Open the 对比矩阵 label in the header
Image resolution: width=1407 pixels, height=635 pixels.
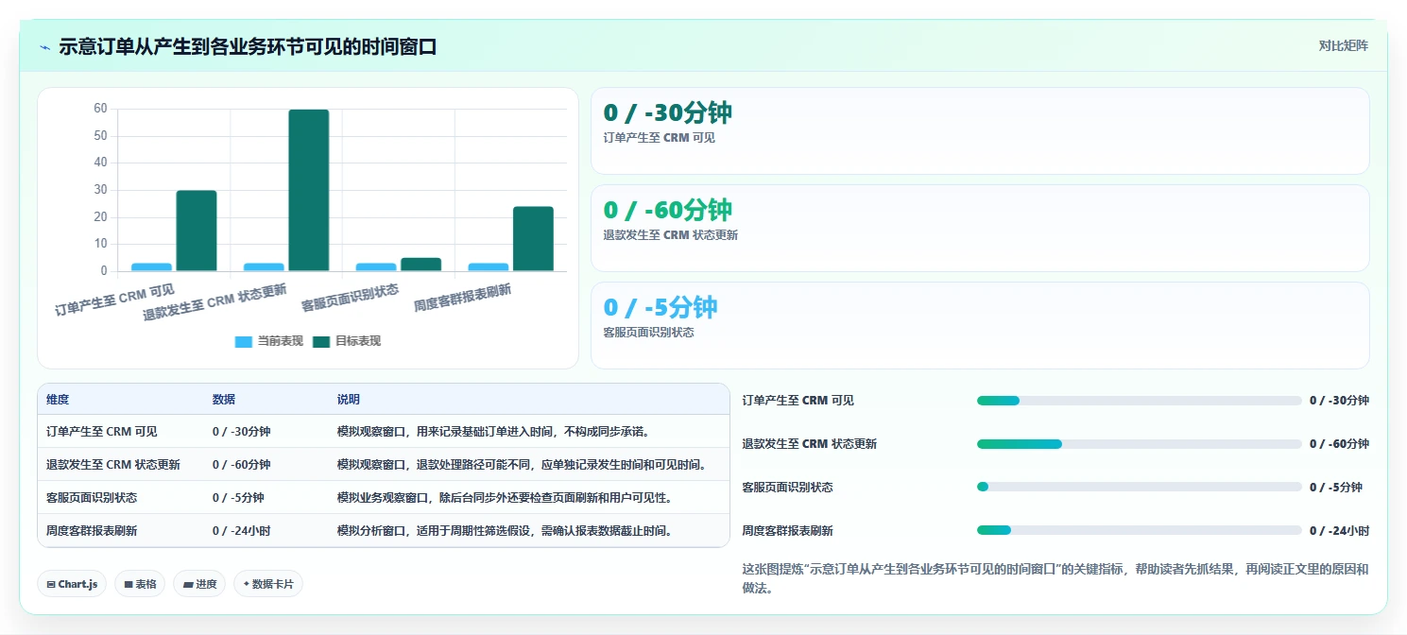[x=1343, y=45]
